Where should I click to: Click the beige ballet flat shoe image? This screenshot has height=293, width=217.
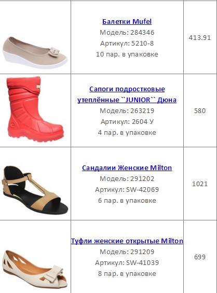[x=35, y=53]
